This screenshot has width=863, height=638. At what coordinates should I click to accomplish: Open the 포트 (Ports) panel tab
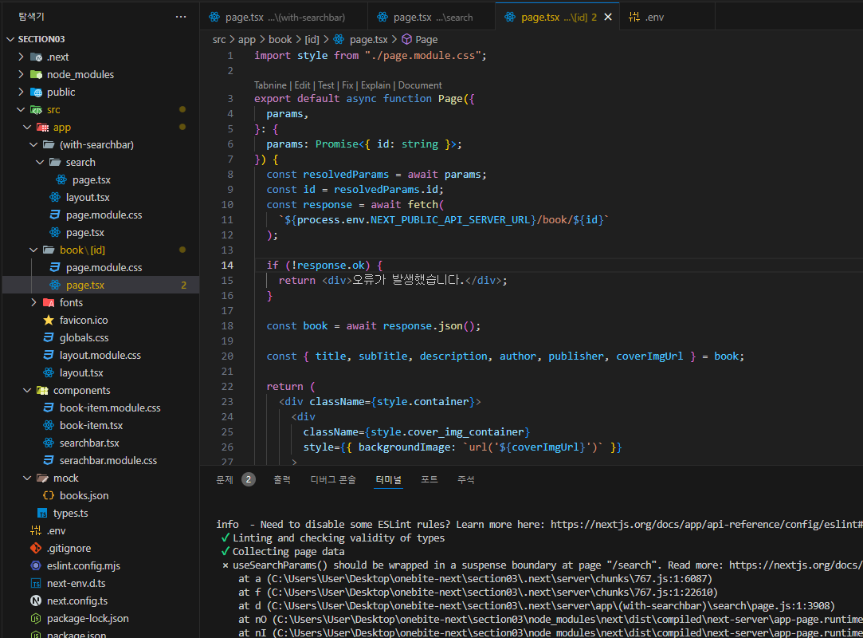pyautogui.click(x=430, y=480)
